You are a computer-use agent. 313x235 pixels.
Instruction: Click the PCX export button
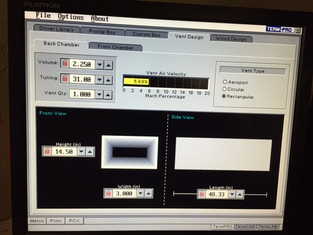[x=74, y=221]
